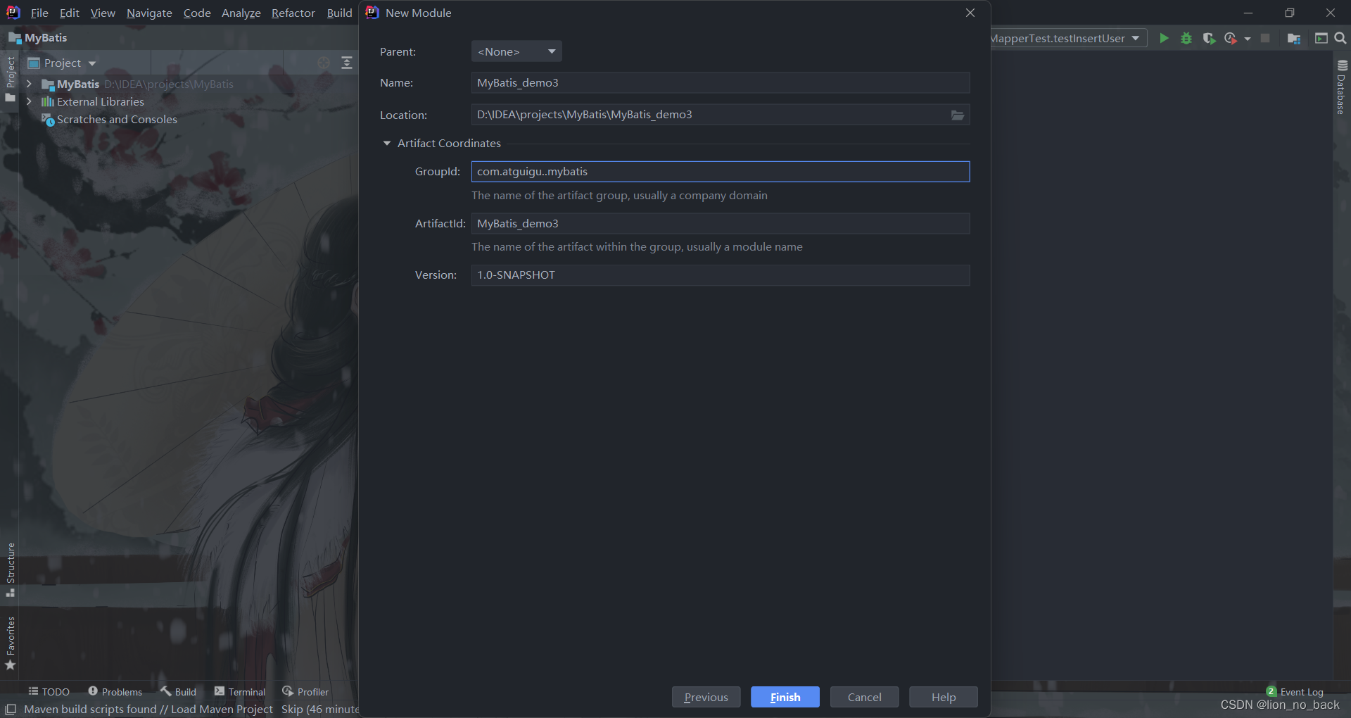Open the Profiler run icon in toolbar
Viewport: 1351px width, 718px height.
tap(1230, 38)
